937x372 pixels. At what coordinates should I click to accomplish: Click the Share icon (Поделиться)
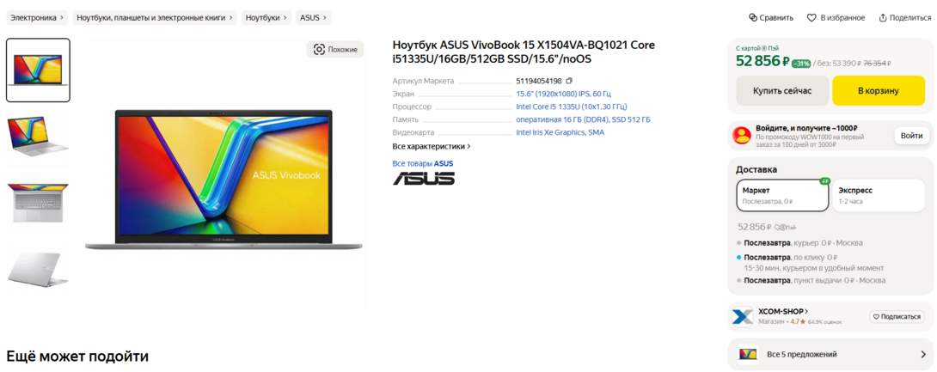883,18
